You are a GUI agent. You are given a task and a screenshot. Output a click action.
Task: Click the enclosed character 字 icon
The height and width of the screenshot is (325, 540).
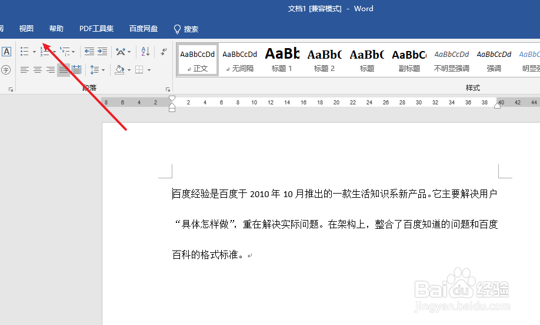click(6, 70)
